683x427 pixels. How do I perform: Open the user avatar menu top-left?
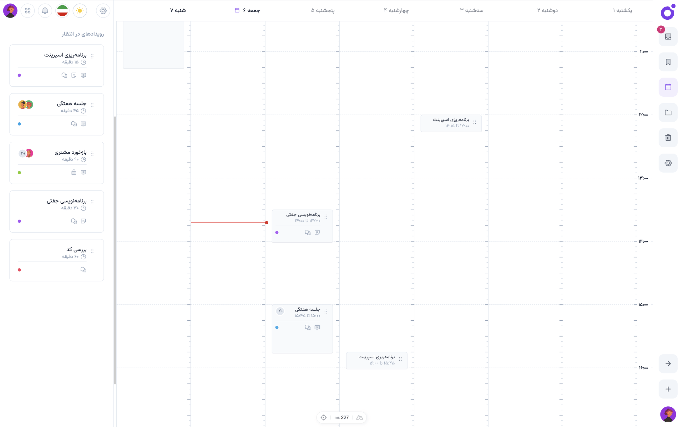10,11
